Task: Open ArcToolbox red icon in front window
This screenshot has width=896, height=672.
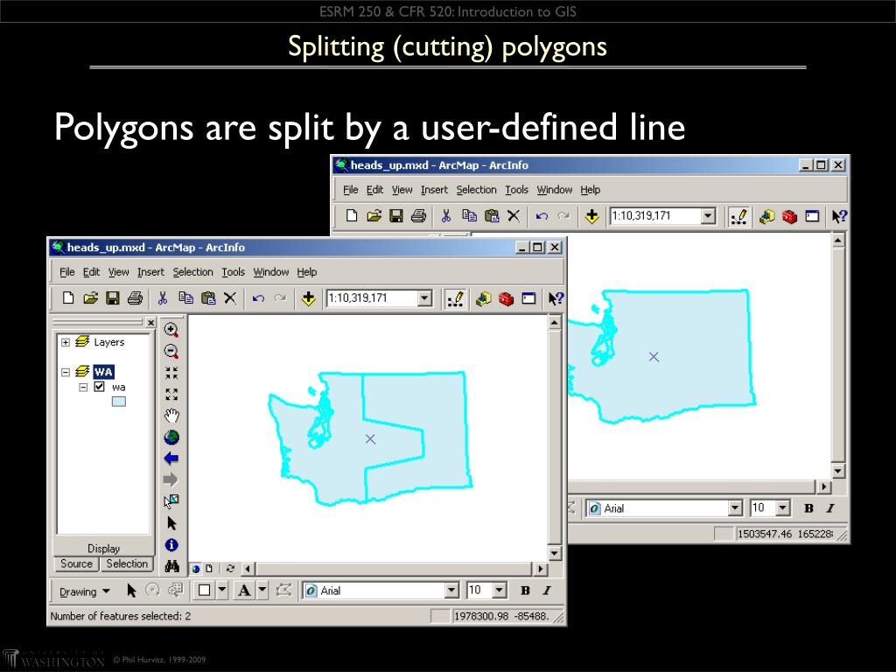Action: [x=506, y=298]
